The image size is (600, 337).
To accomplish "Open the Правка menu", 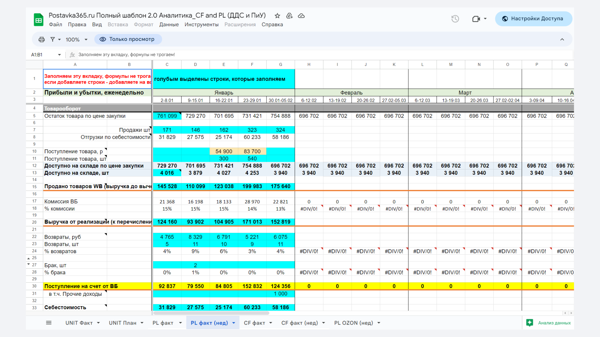I will point(77,24).
